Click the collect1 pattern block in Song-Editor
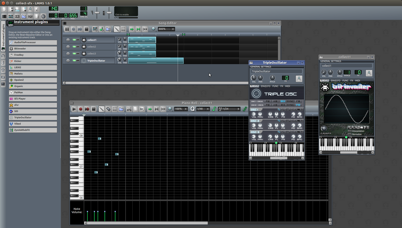 click(x=142, y=40)
